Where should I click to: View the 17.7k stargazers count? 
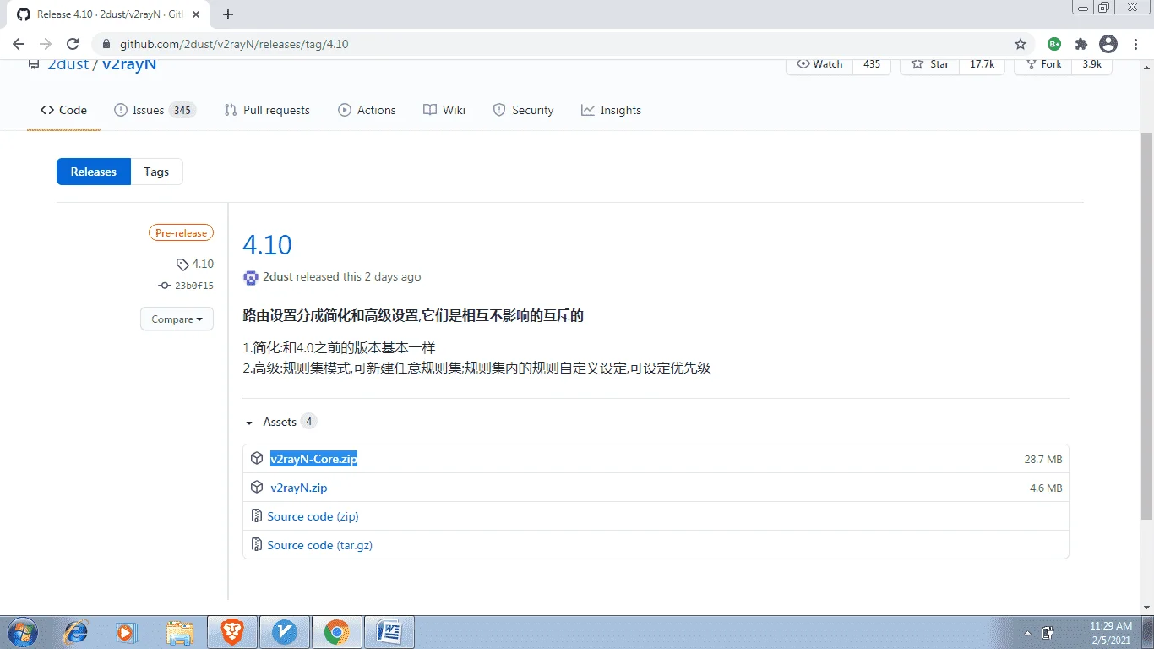(x=982, y=64)
